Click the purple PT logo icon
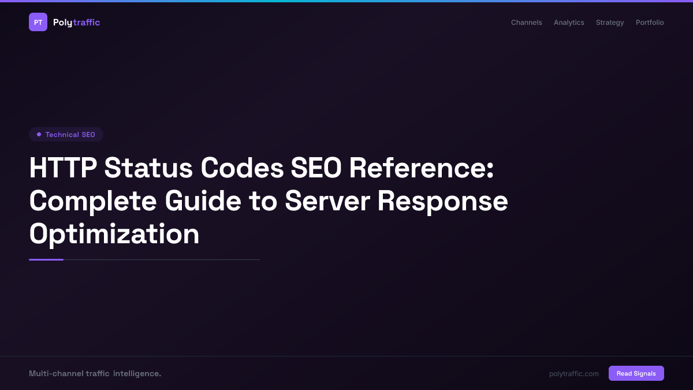The width and height of the screenshot is (693, 390). (x=38, y=22)
